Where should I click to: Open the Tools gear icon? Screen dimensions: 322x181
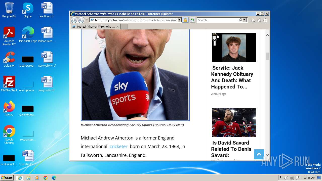point(265,20)
